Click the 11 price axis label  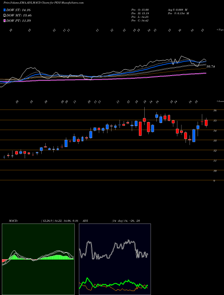[215, 161]
